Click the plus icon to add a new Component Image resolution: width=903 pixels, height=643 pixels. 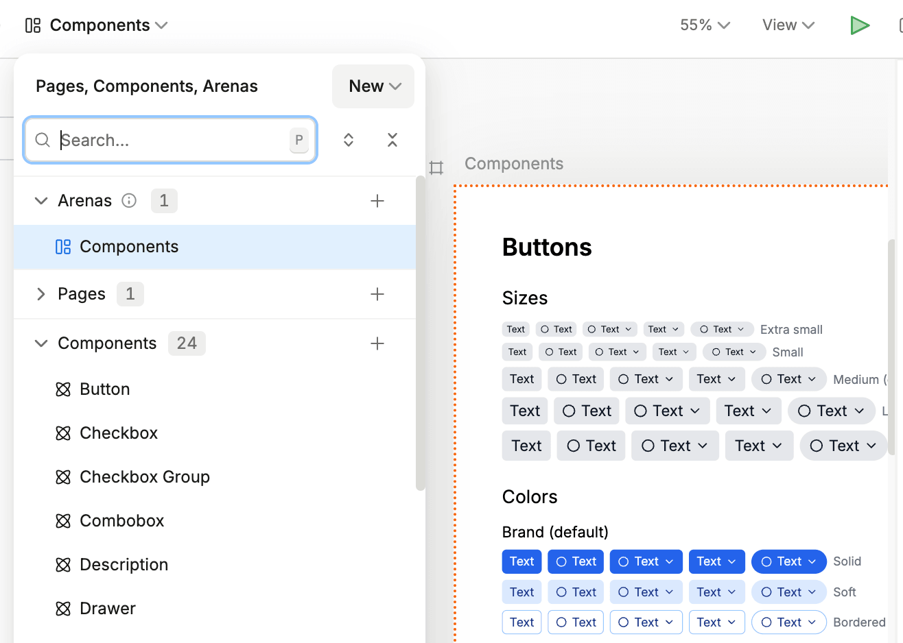[x=377, y=343]
